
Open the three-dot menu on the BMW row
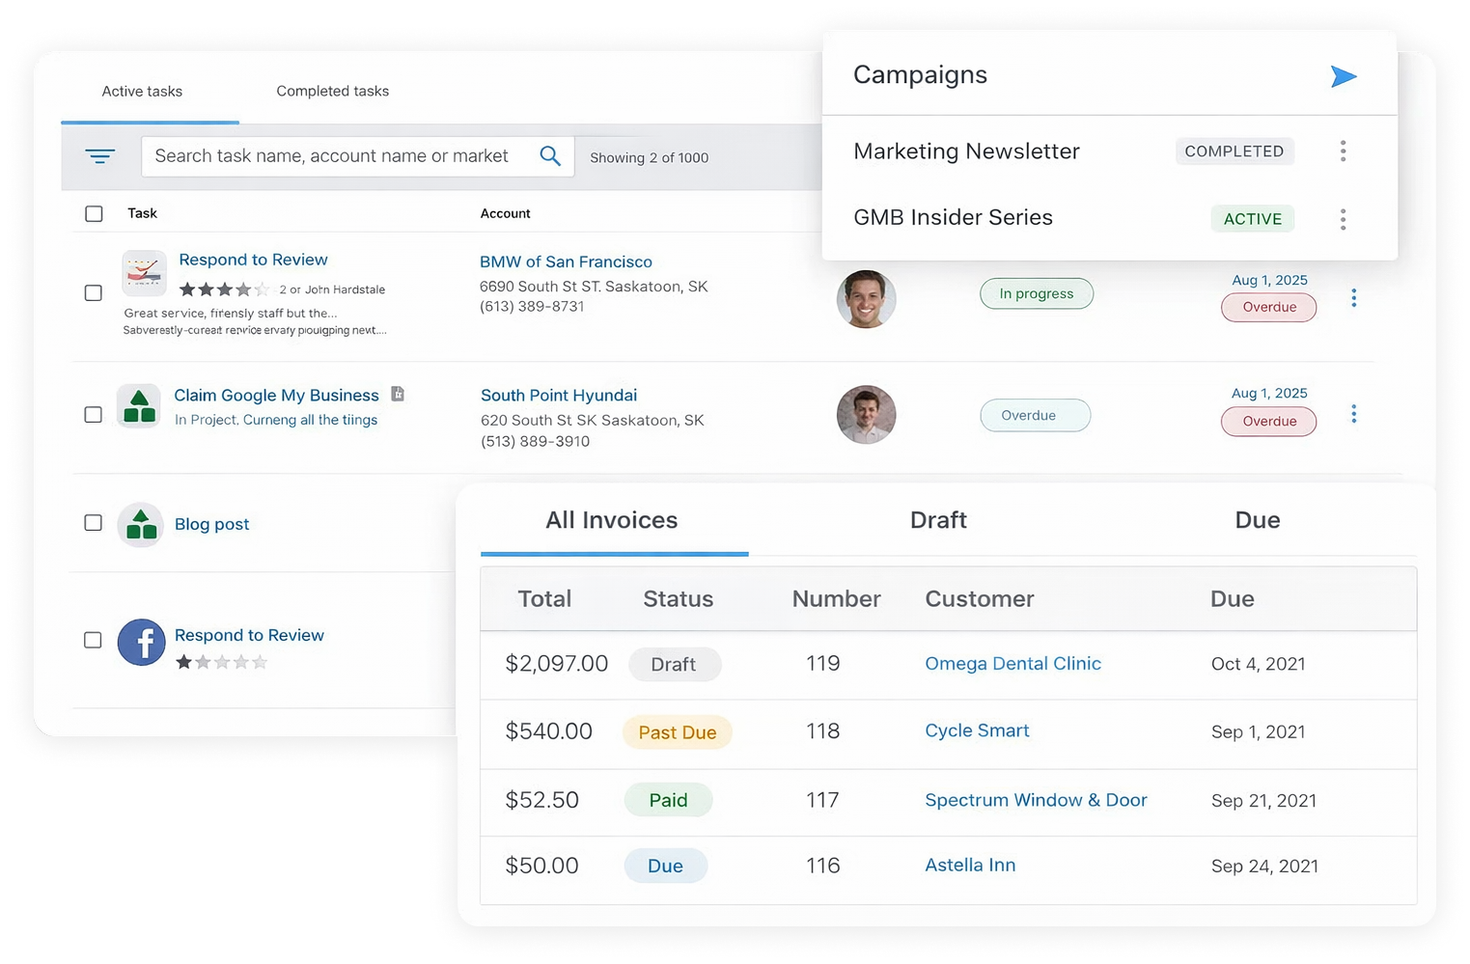[x=1354, y=298]
